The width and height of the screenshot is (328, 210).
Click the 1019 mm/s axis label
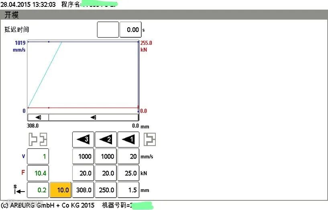(x=20, y=46)
